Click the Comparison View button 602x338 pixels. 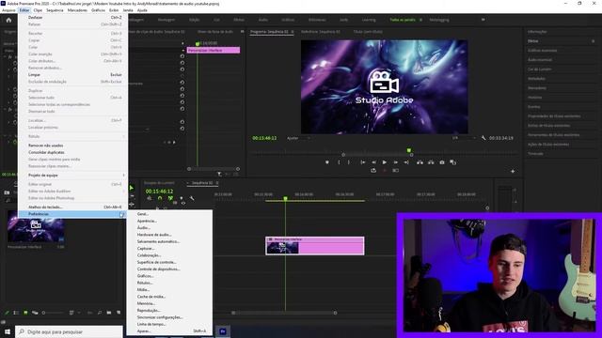coord(453,162)
